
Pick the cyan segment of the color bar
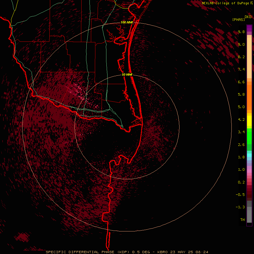tap(249, 155)
